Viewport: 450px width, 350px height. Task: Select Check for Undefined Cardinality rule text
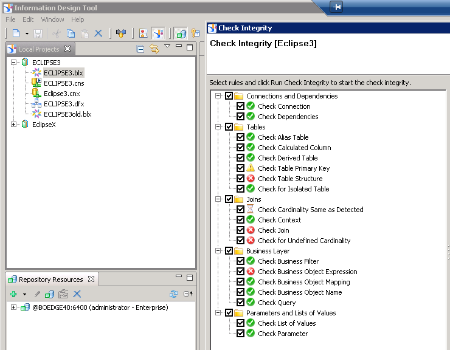(304, 241)
